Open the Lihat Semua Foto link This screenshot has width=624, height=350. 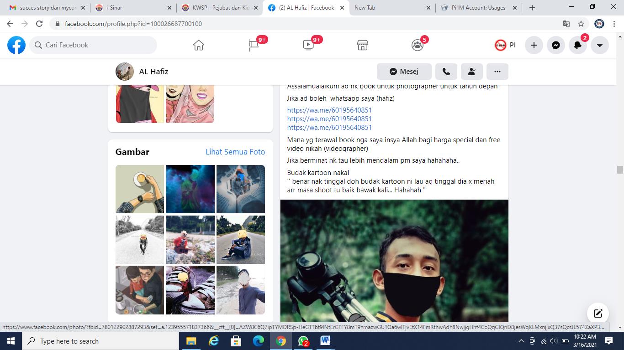click(x=235, y=152)
